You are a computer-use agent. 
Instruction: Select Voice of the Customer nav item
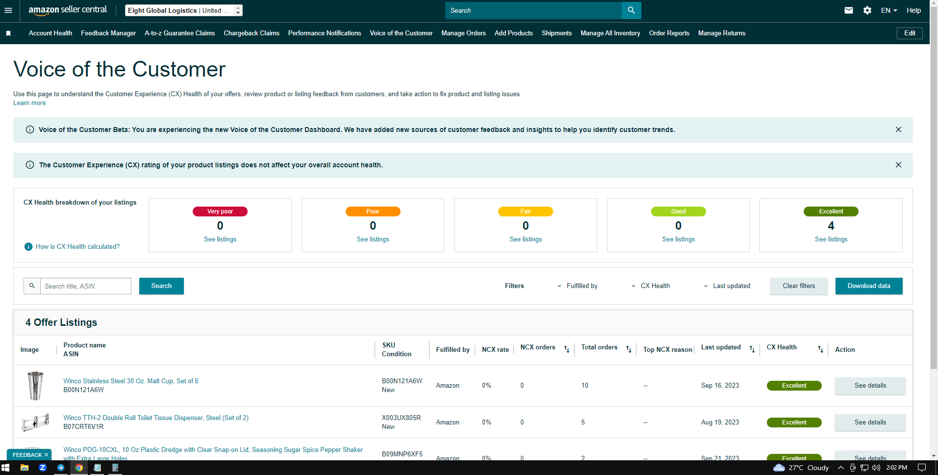click(x=401, y=33)
